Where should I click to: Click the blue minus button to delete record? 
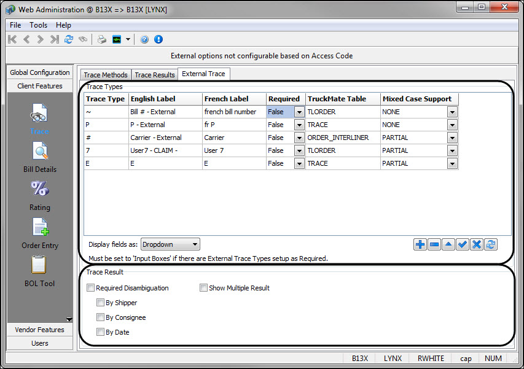click(434, 244)
